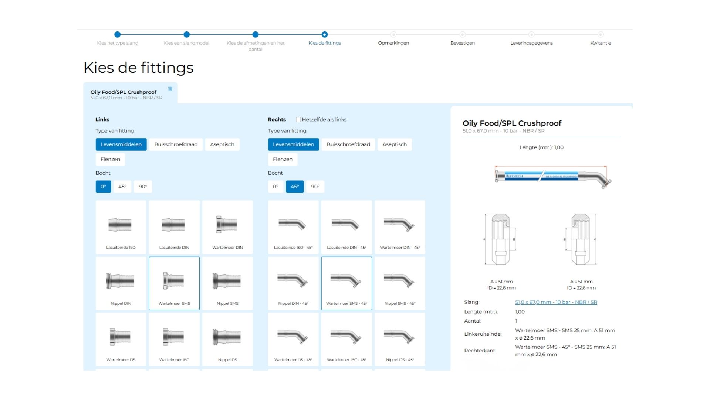Jump to Leveringsgegevens step

(531, 38)
